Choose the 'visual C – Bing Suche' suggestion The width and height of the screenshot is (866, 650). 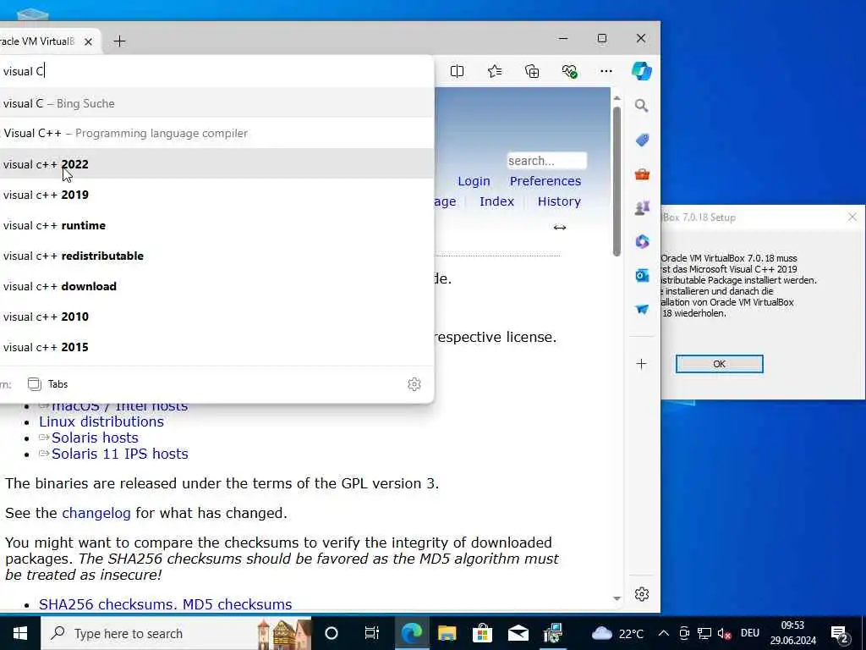[x=216, y=103]
